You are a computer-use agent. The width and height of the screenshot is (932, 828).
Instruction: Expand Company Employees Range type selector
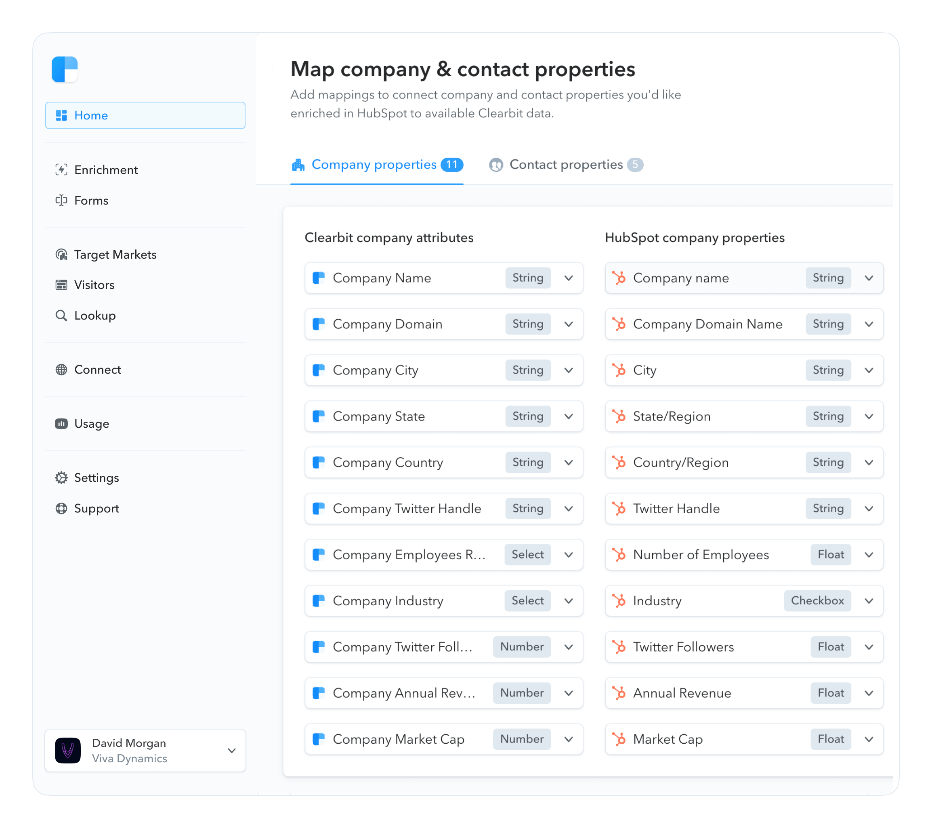570,555
